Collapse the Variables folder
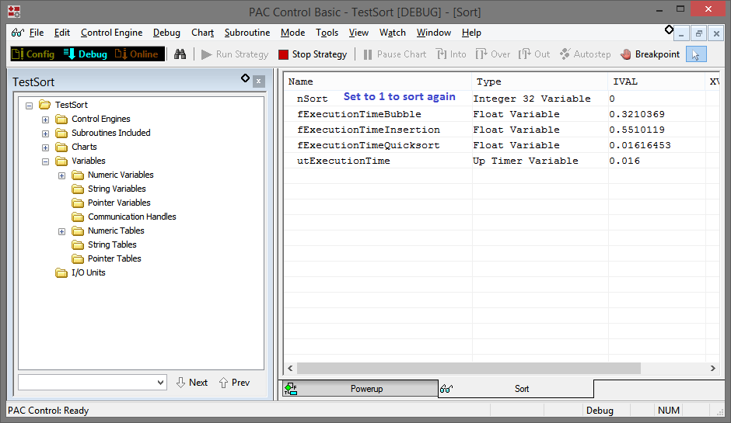 45,161
